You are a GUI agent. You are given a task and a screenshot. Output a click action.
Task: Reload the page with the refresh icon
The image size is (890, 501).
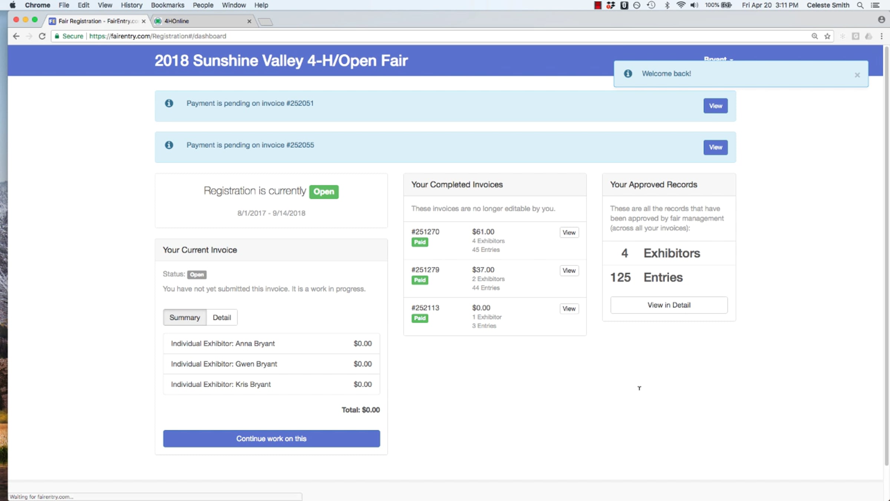pyautogui.click(x=42, y=36)
